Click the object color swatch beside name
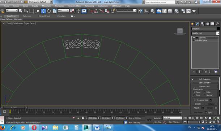Image resolution: width=221 pixels, height=131 pixels. click(218, 29)
